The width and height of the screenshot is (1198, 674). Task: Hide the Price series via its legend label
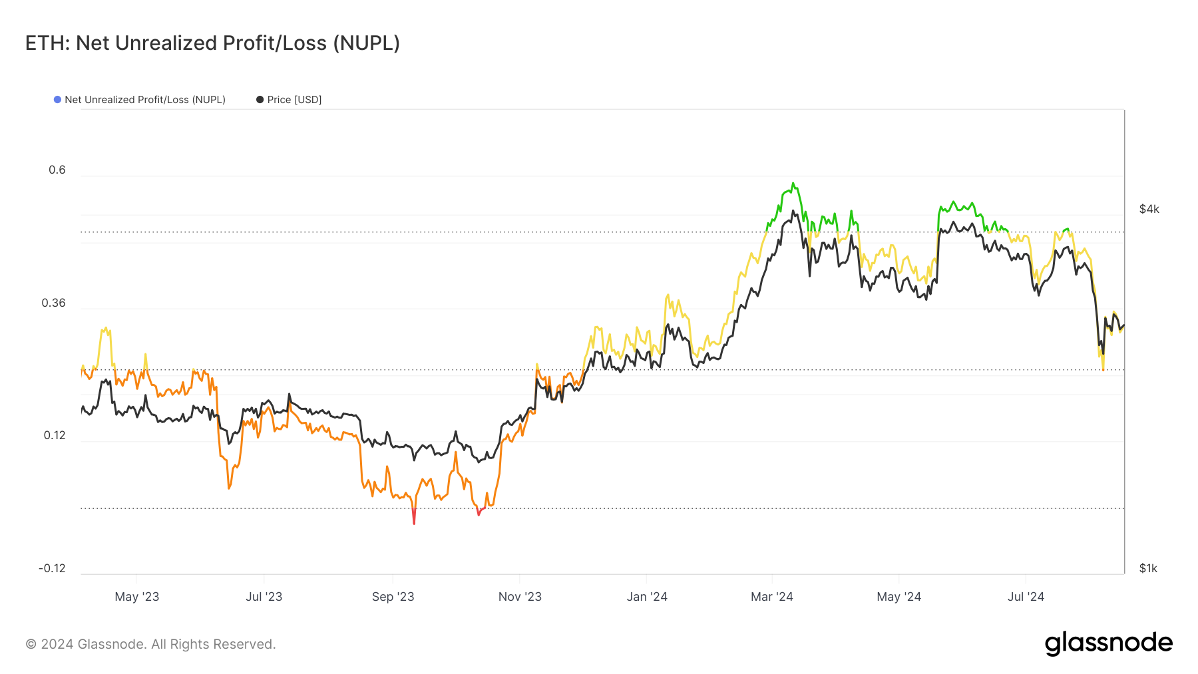(x=294, y=99)
